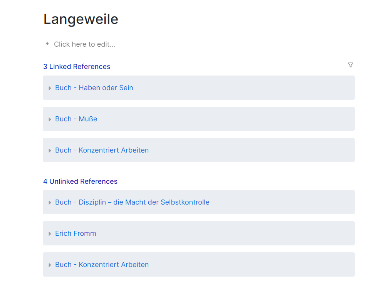This screenshot has height=287, width=391.
Task: Open Buch - Konzentriert Arbeiten link under Linked References
Action: (102, 150)
